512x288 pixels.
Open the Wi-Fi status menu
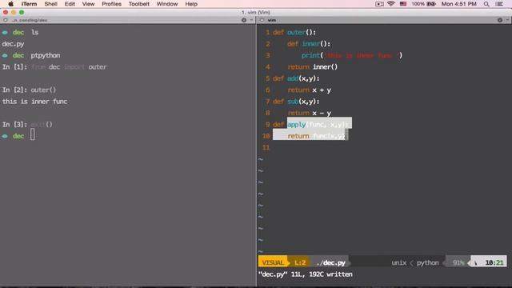tap(391, 4)
